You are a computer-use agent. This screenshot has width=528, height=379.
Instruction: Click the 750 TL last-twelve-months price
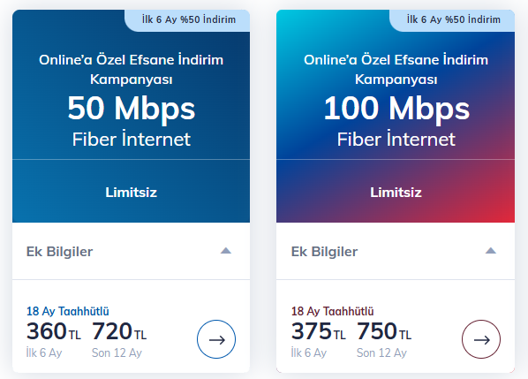coord(384,331)
